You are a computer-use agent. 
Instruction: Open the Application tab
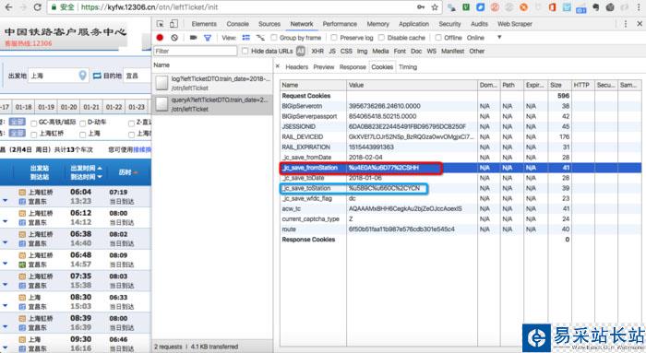pos(414,24)
